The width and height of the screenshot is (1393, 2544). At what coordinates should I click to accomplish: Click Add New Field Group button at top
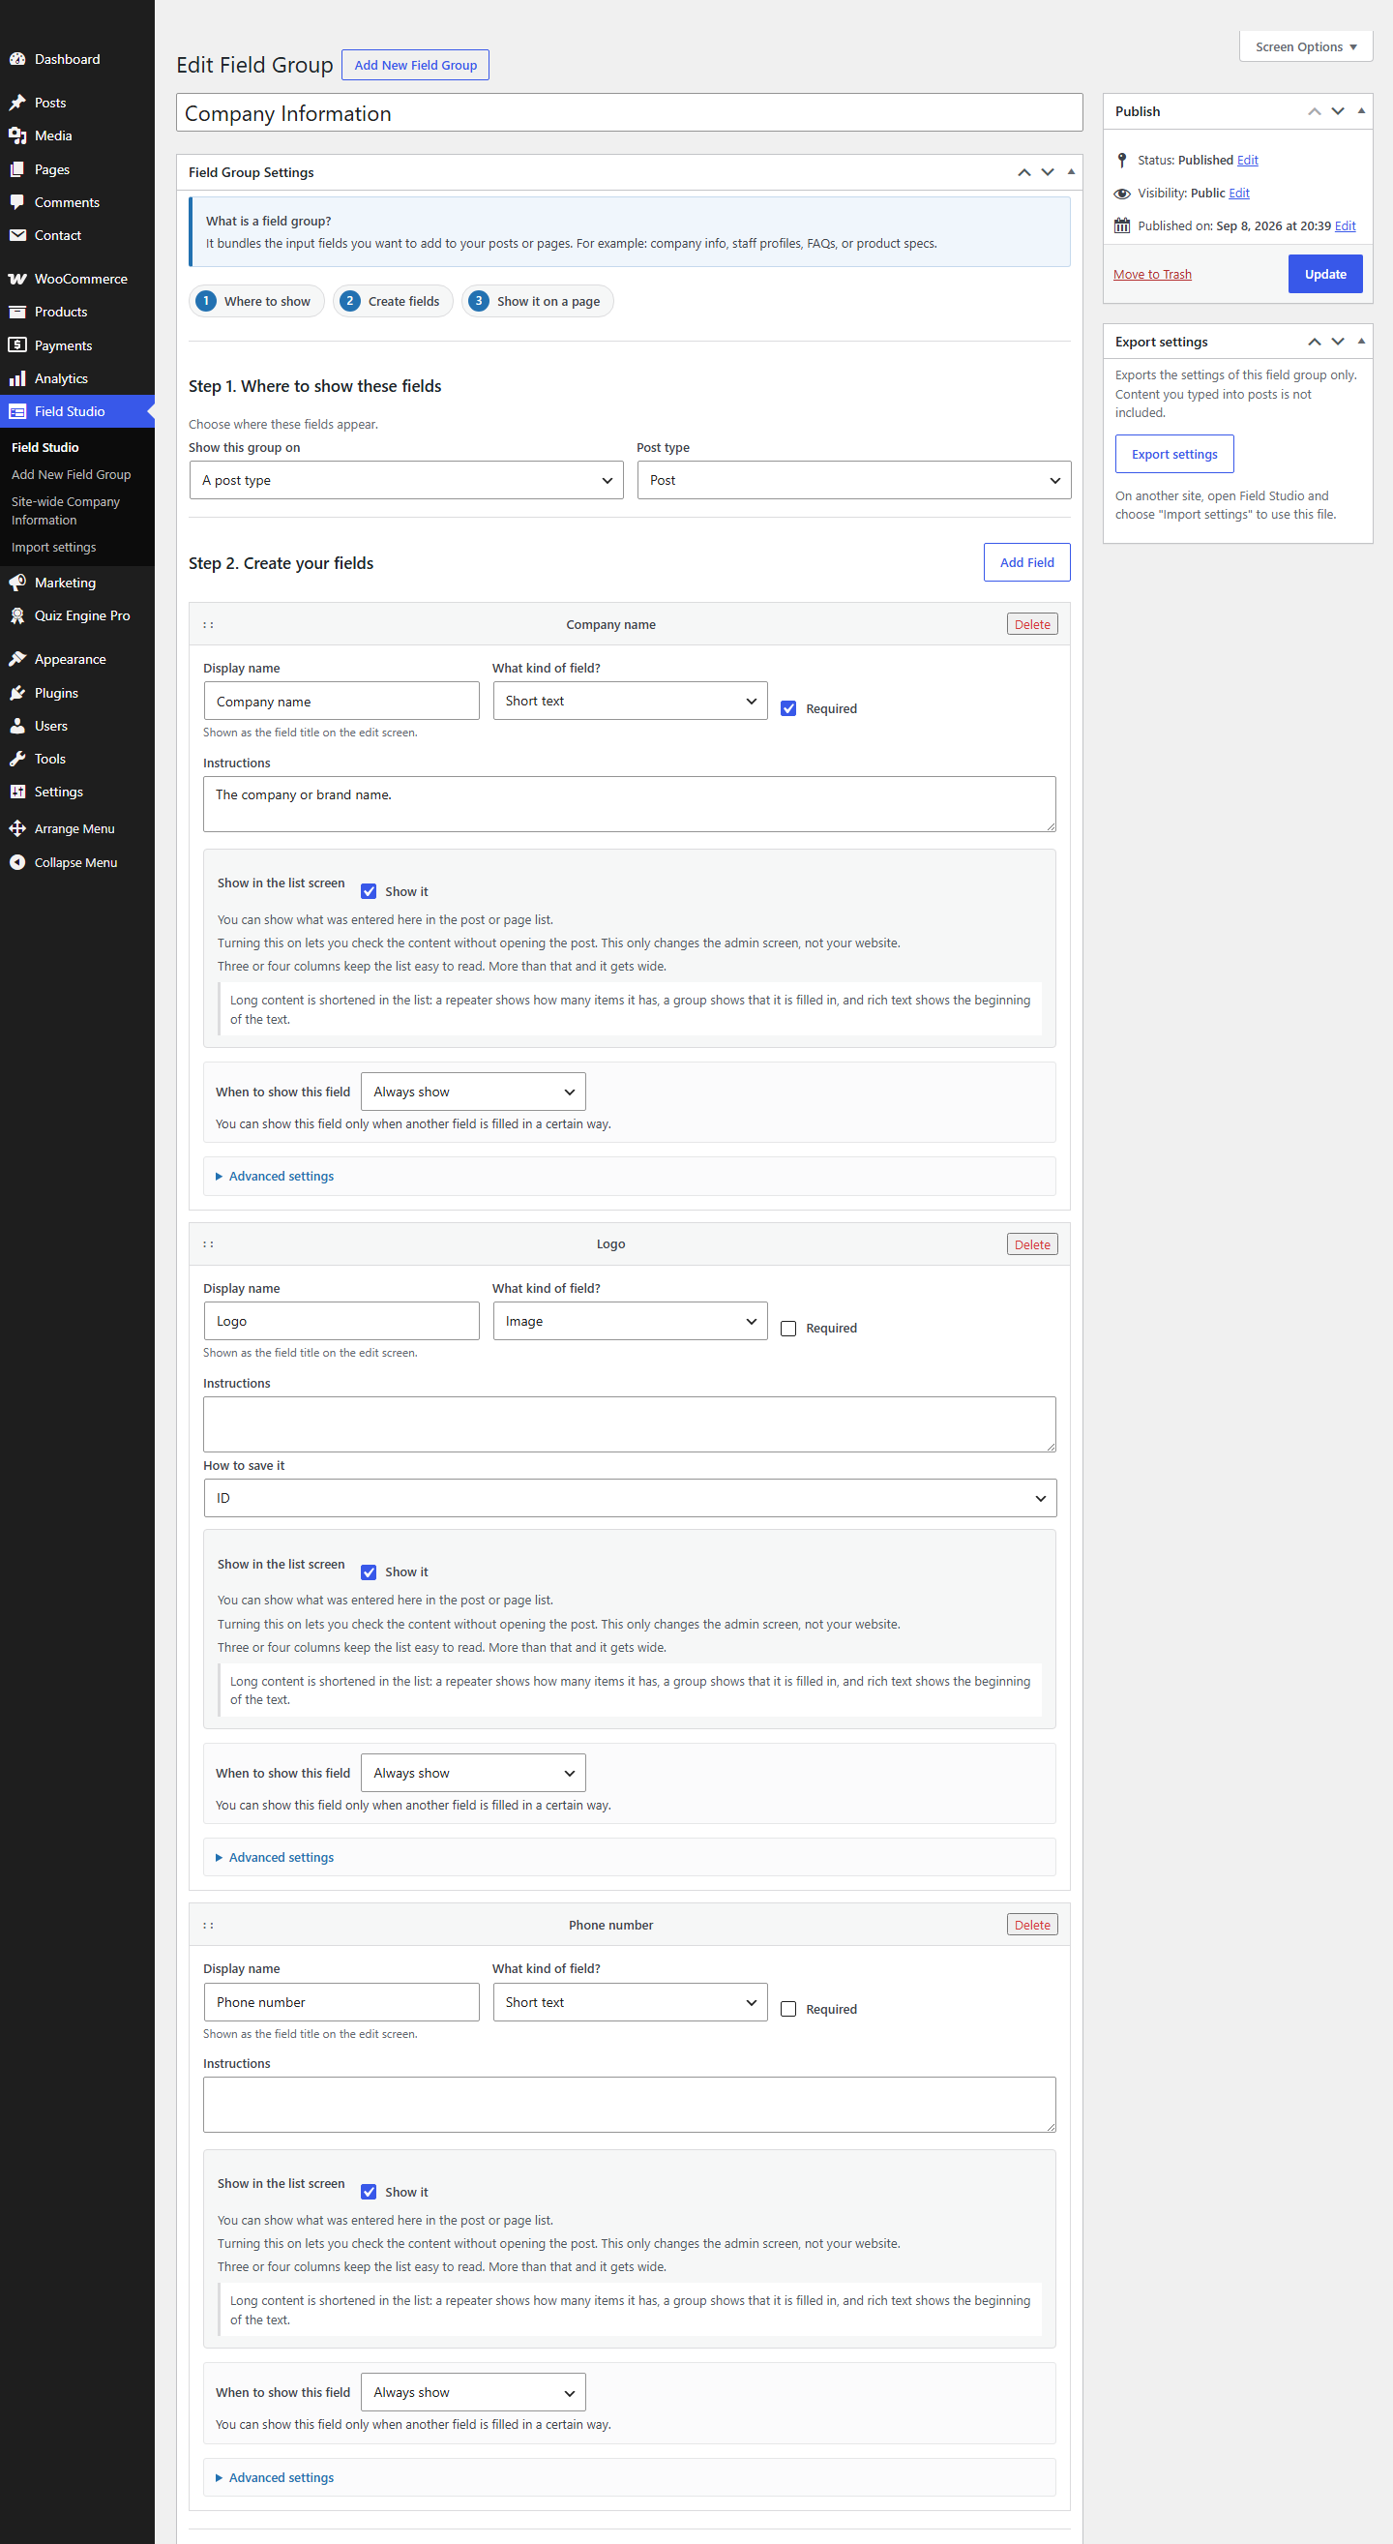pyautogui.click(x=416, y=65)
